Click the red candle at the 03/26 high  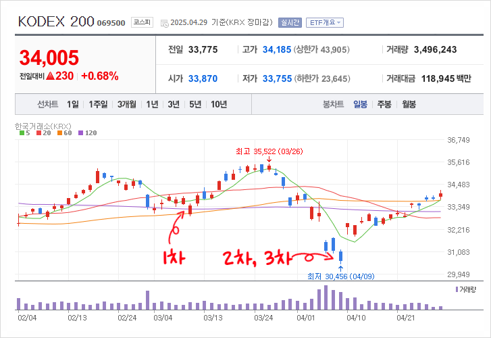tap(269, 167)
